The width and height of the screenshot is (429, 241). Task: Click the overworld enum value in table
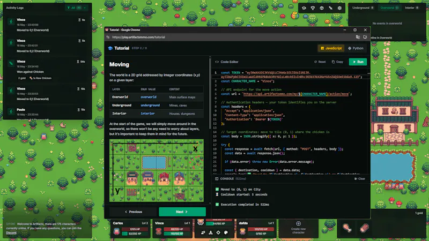(x=149, y=97)
